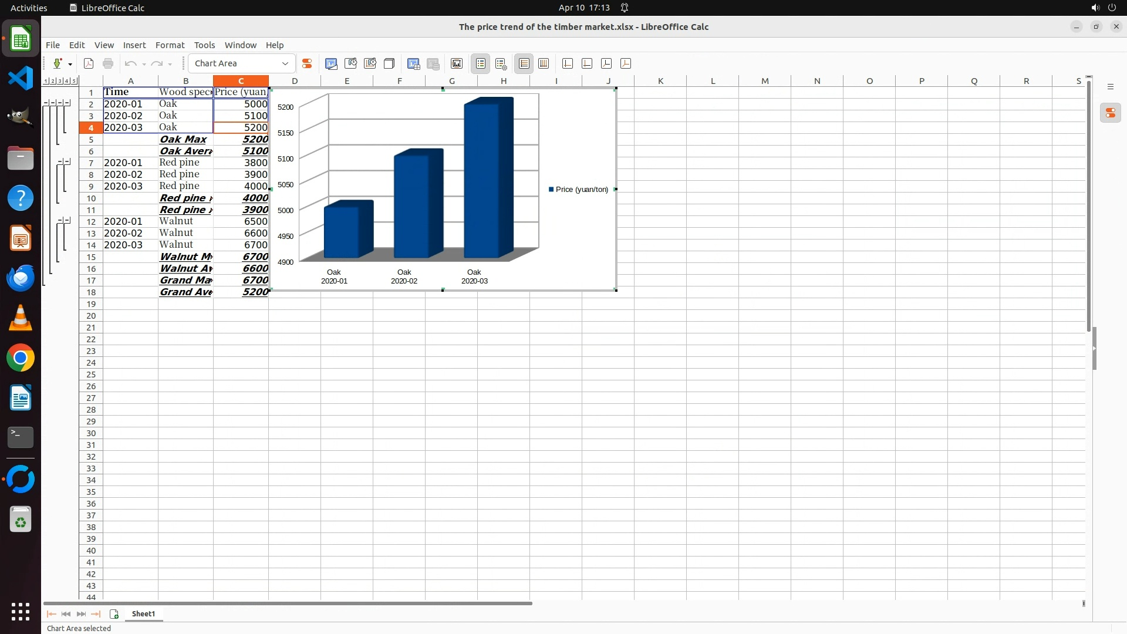Select the Sheet1 tab
This screenshot has width=1127, height=634.
[143, 613]
